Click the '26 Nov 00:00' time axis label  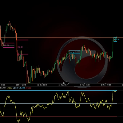[x=106, y=85]
